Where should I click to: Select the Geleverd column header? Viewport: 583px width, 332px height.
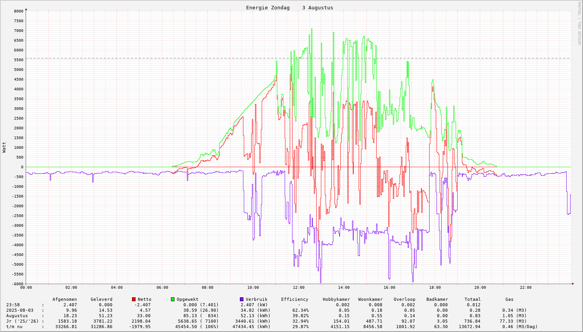pos(101,299)
